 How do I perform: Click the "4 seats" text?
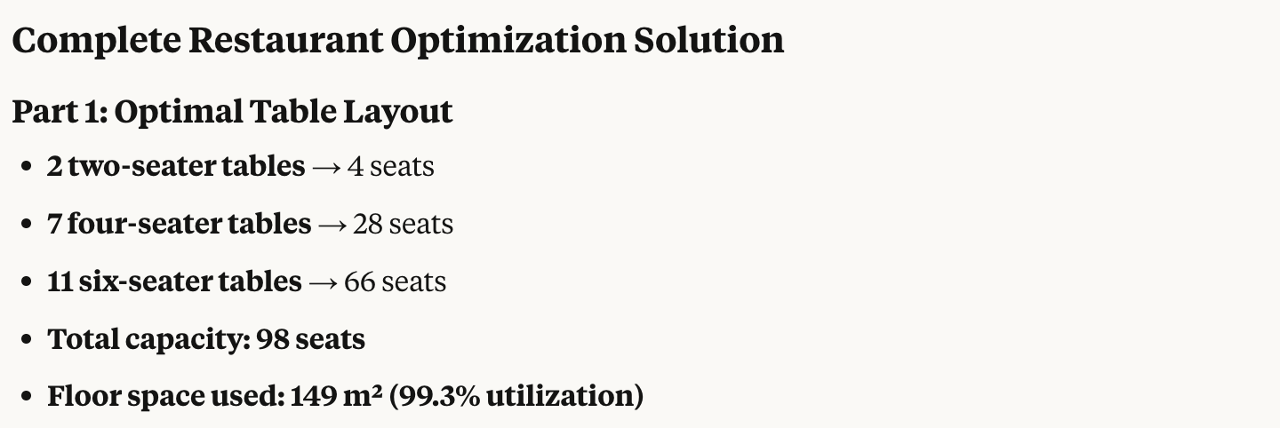coord(391,166)
